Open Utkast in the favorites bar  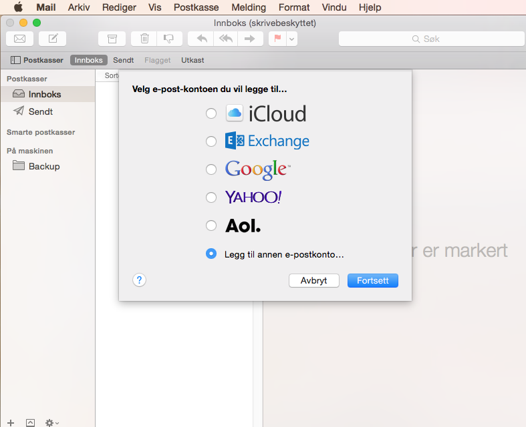(x=192, y=60)
